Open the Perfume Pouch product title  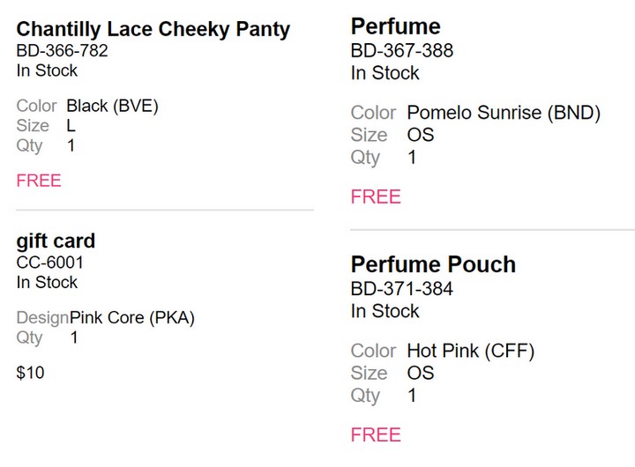[x=433, y=264]
